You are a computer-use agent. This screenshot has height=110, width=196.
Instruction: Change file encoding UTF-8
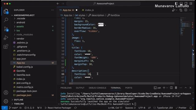142,108
